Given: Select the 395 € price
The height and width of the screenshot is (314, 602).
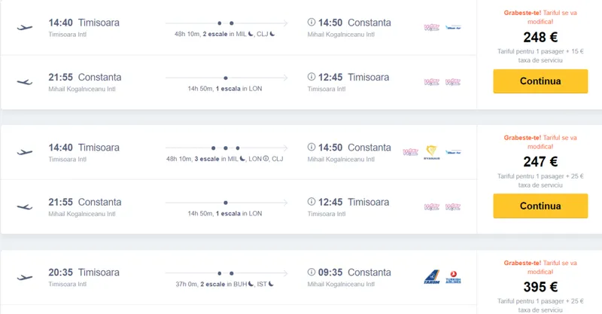Looking at the screenshot, I should pyautogui.click(x=540, y=287).
